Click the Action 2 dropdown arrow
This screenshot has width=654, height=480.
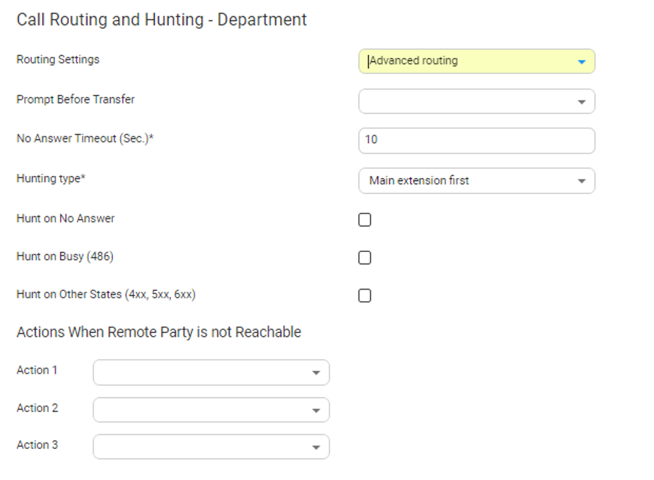point(316,410)
